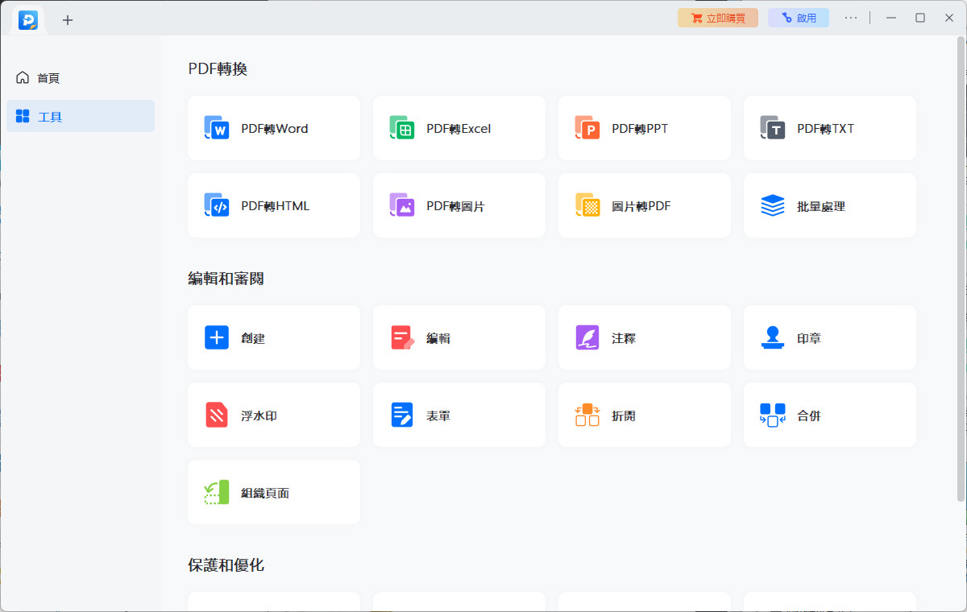Select the 組織頁面 organize pages icon
Viewport: 967px width, 612px height.
click(217, 492)
